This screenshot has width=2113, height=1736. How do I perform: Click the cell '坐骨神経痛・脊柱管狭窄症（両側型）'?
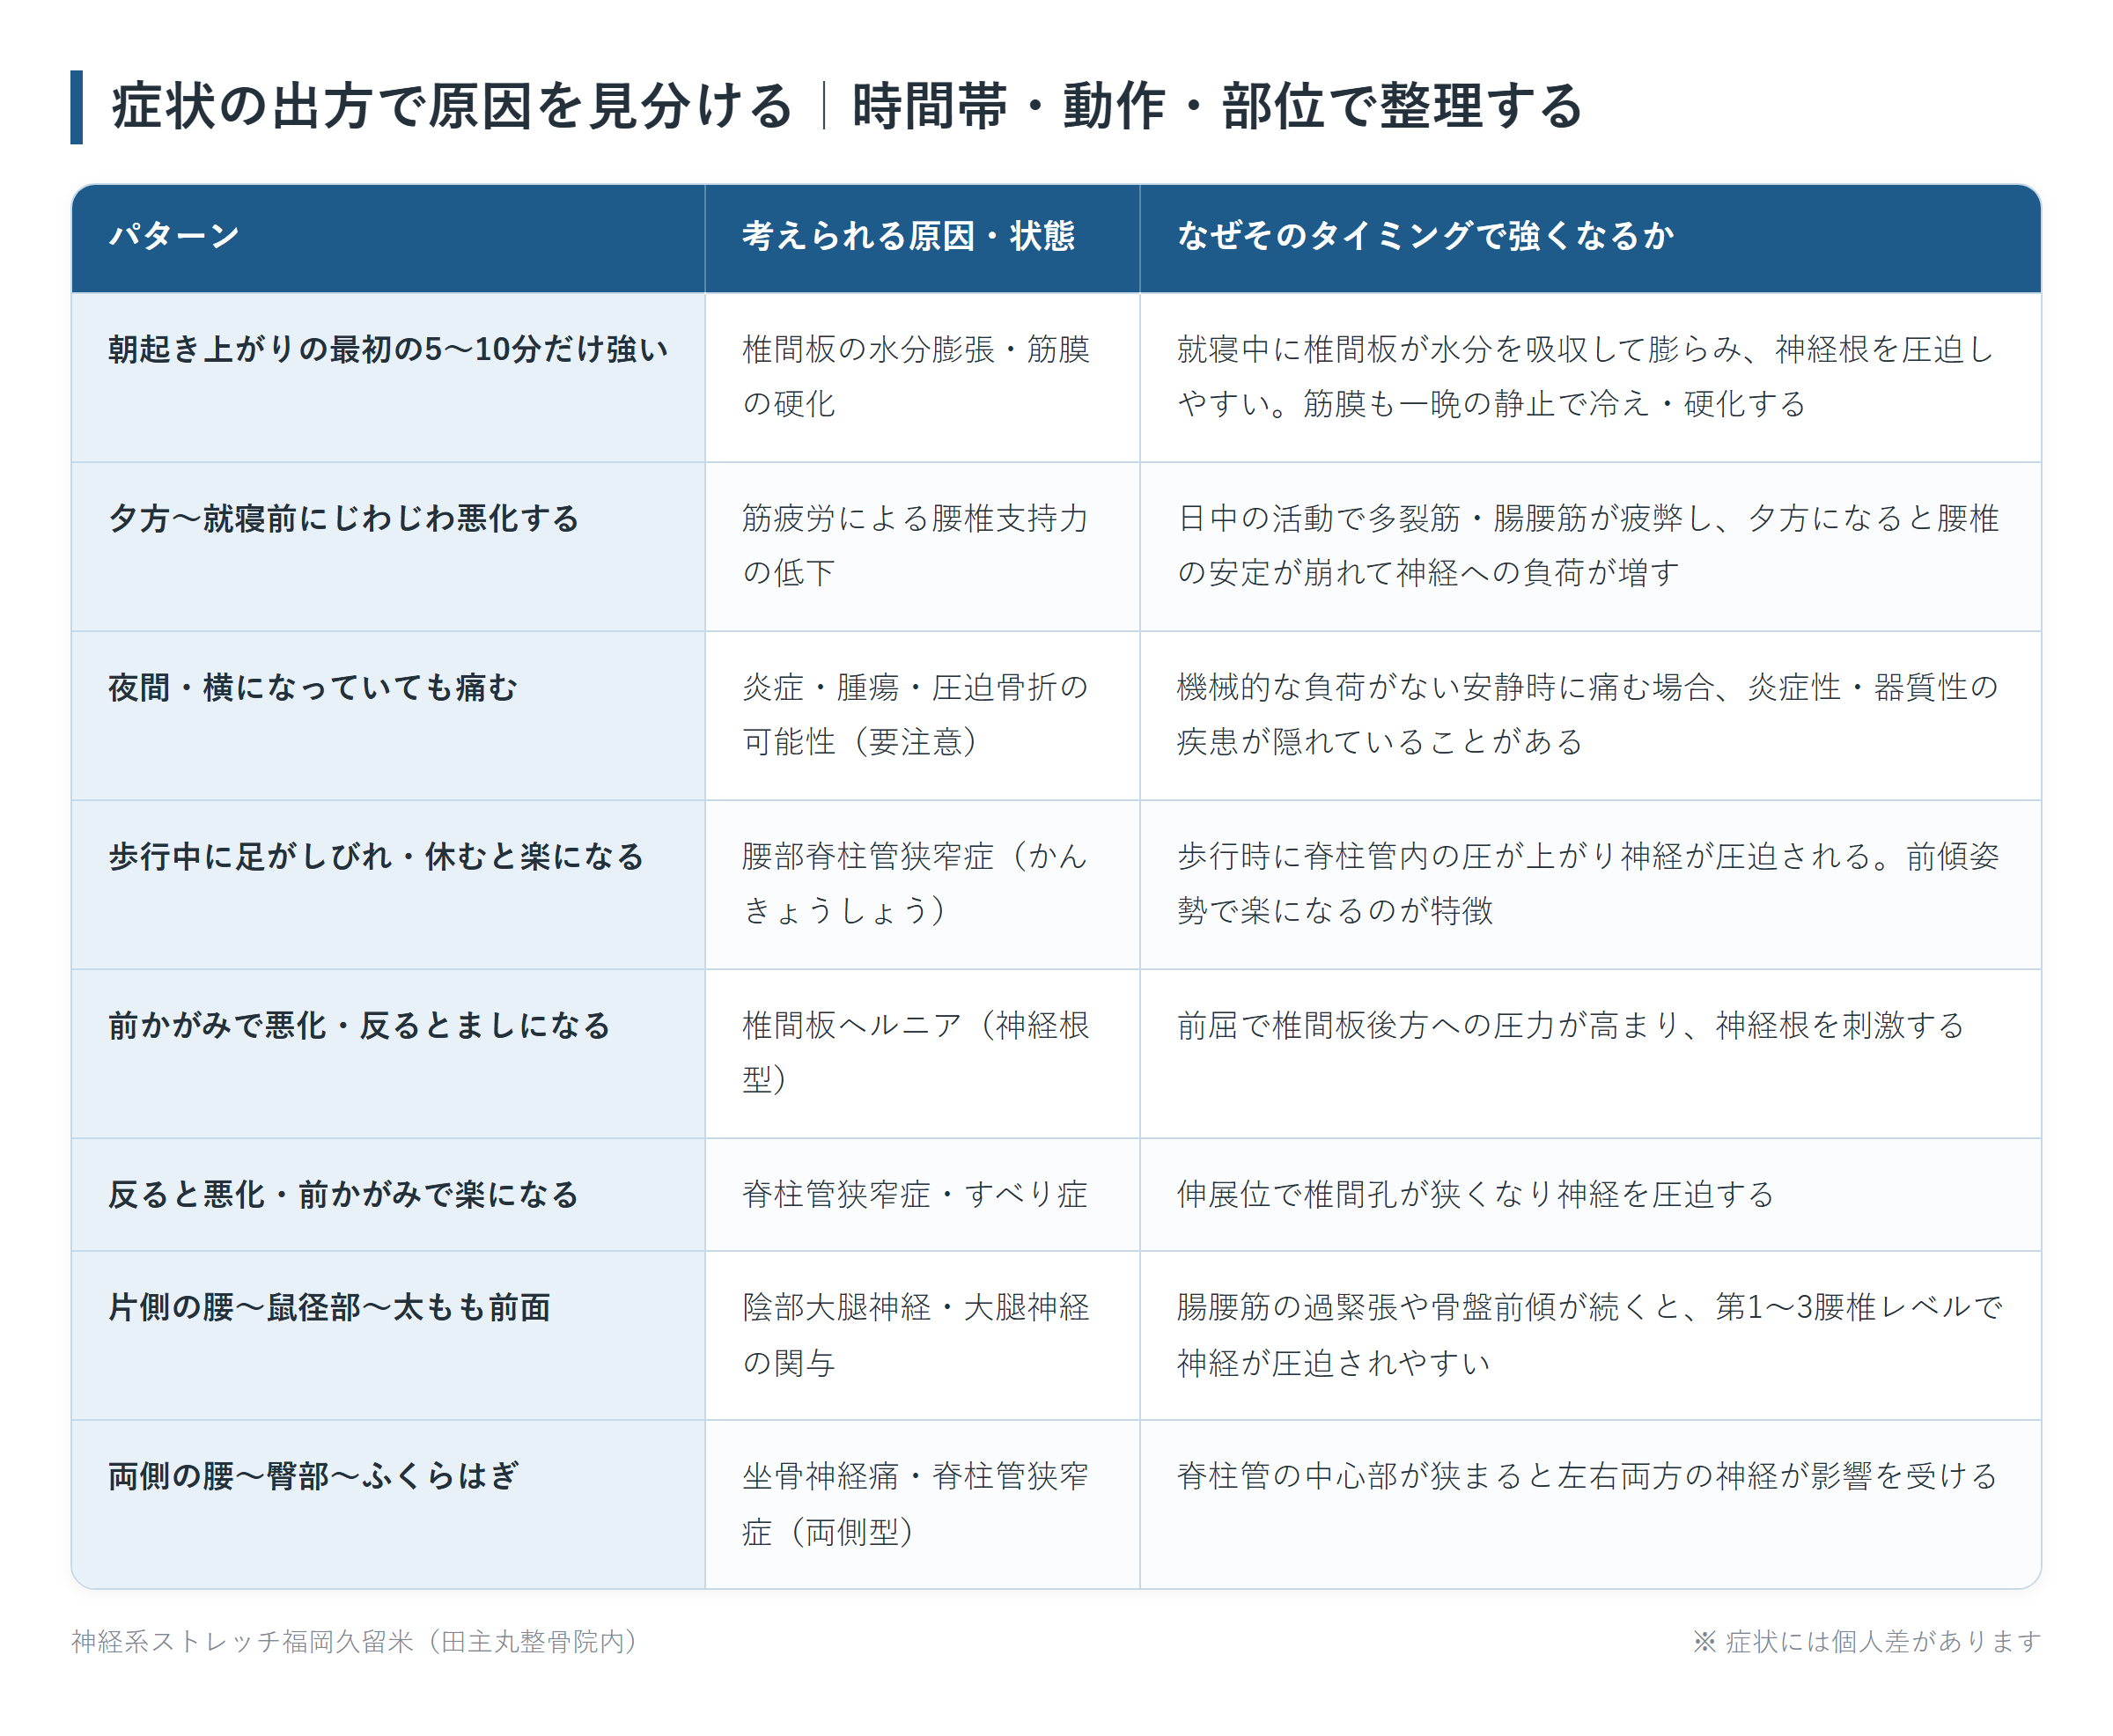click(922, 1504)
